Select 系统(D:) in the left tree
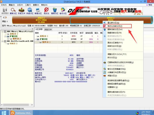 (14, 34)
